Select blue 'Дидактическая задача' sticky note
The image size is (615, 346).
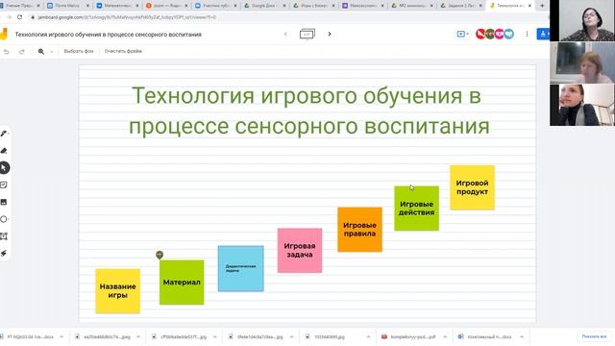[x=241, y=269]
